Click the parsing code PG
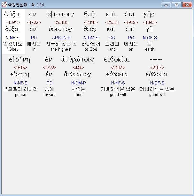 pos(131,38)
